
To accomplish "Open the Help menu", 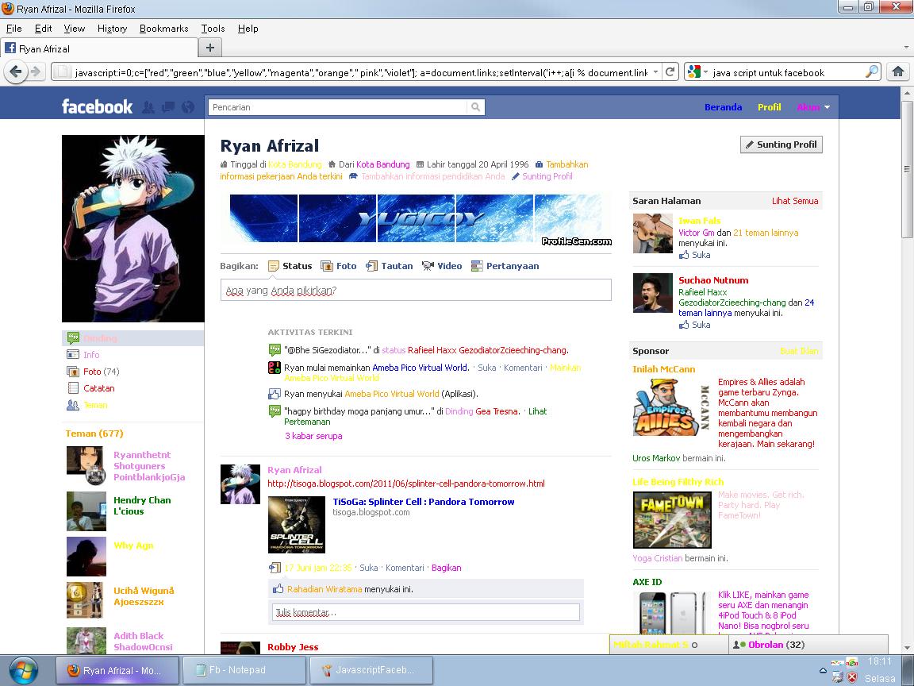I will pyautogui.click(x=248, y=28).
